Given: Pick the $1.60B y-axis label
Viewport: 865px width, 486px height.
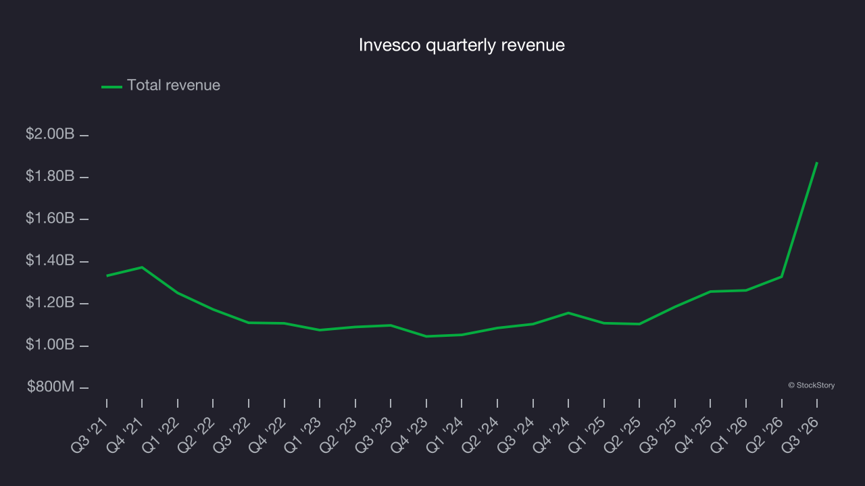Looking at the screenshot, I should 50,219.
